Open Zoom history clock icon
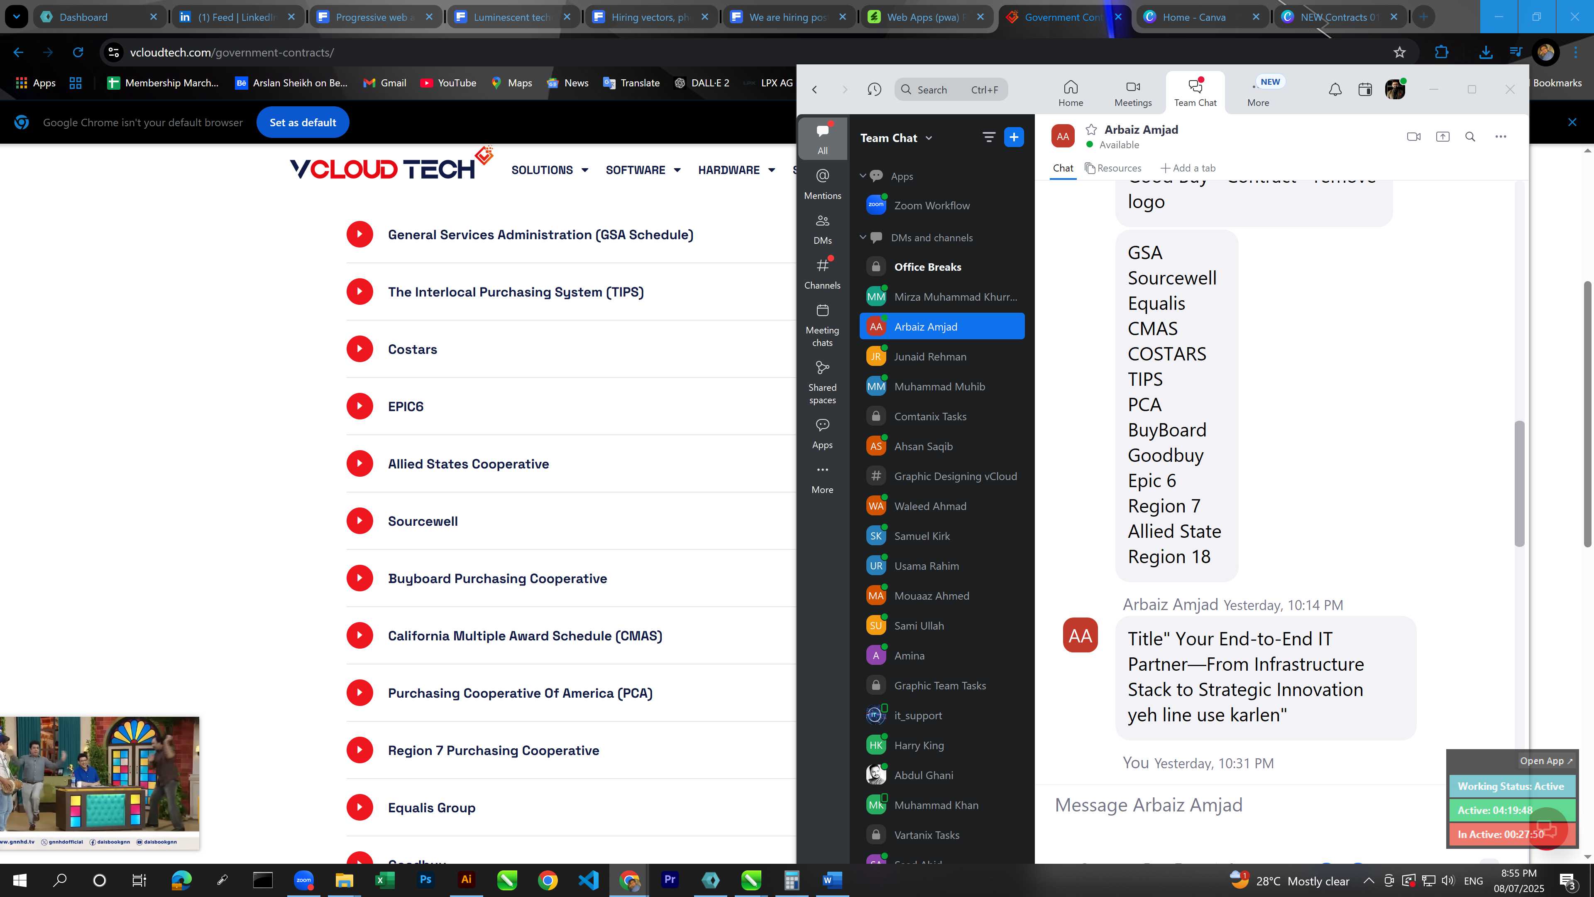The image size is (1594, 897). click(x=874, y=90)
